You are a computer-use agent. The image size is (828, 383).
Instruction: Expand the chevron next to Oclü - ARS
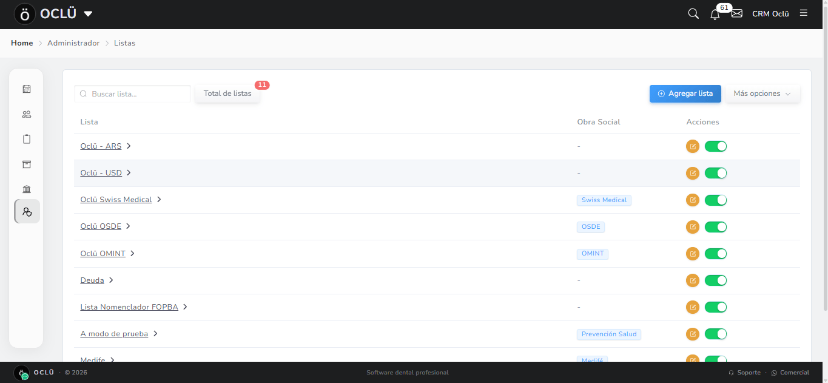129,146
